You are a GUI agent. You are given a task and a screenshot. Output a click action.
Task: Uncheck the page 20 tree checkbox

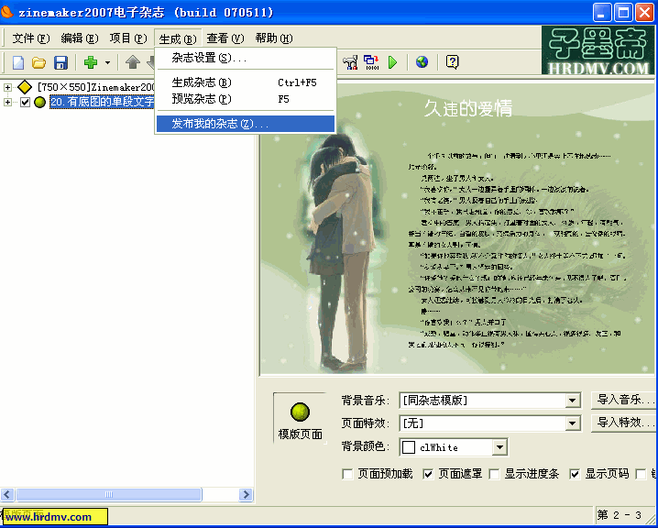tap(25, 102)
